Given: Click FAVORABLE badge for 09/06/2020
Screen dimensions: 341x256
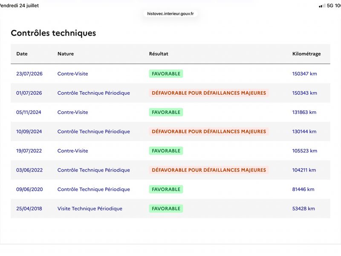Looking at the screenshot, I should [x=166, y=189].
